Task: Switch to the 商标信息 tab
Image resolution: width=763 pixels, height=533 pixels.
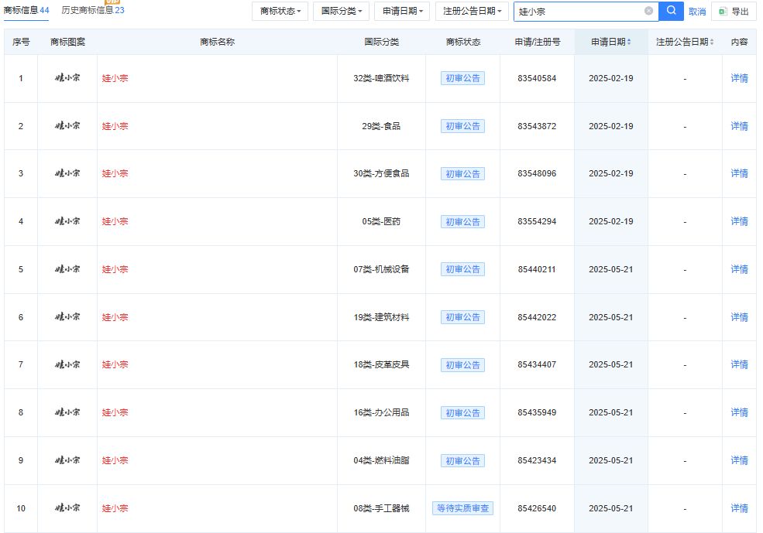Action: point(26,10)
